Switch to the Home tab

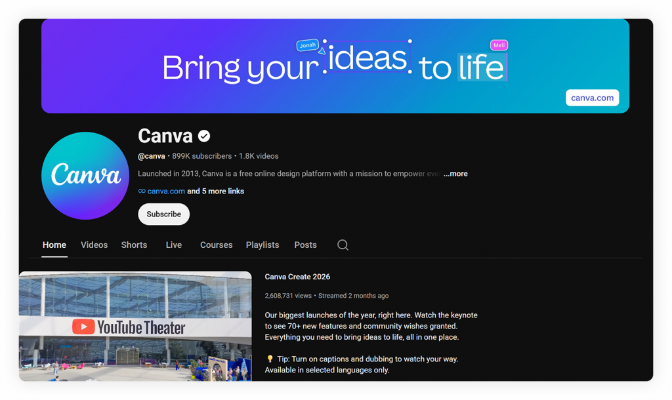(x=54, y=245)
